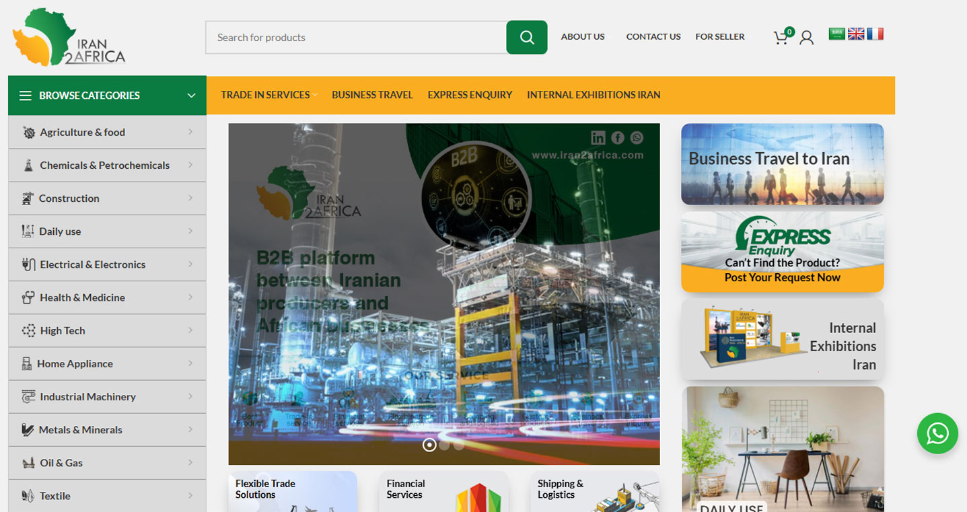Open the Express Enquiry menu item
The image size is (967, 512).
click(470, 96)
